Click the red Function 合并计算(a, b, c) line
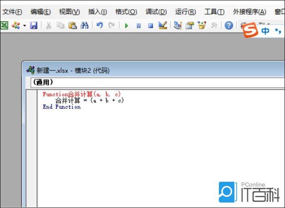This screenshot has width=285, height=208. (82, 94)
